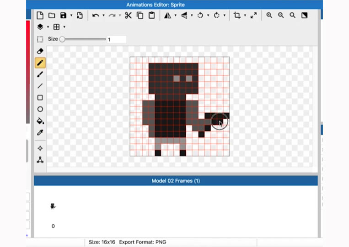
Task: Open Rotate counterclockwise dropdown arrow
Action: pos(208,16)
